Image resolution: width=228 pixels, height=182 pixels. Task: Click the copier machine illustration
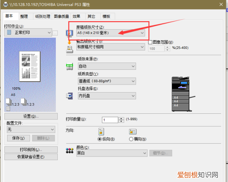point(183,94)
